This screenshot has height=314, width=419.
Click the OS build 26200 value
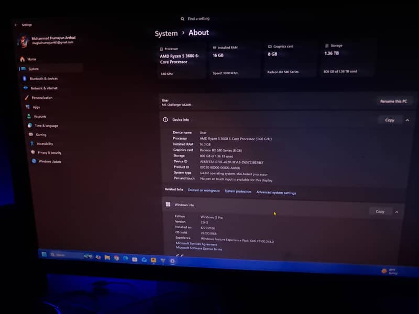[x=208, y=233]
